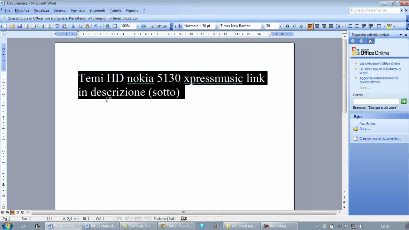Open the zoom 100% dropdown
The width and height of the screenshot is (409, 230).
(x=138, y=26)
